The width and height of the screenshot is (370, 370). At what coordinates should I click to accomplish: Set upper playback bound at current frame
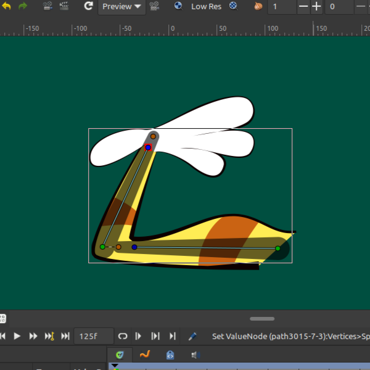click(173, 336)
